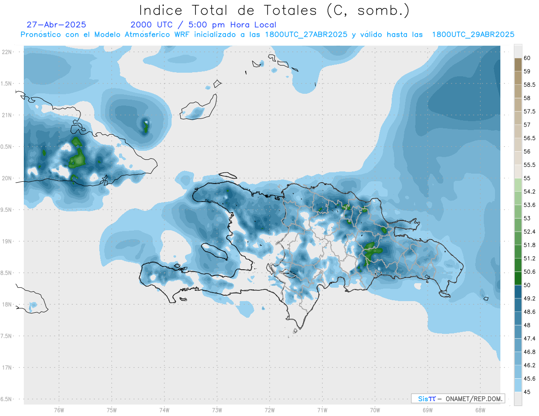Pick the light blue swatch between 45 and 45.6

(x=518, y=385)
